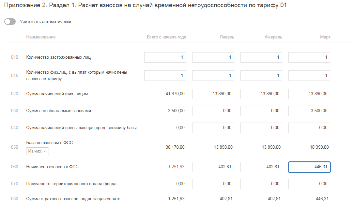Toggle the 'Учитывать автоматически' switch
Viewport: 354px width, 208px height.
10,22
